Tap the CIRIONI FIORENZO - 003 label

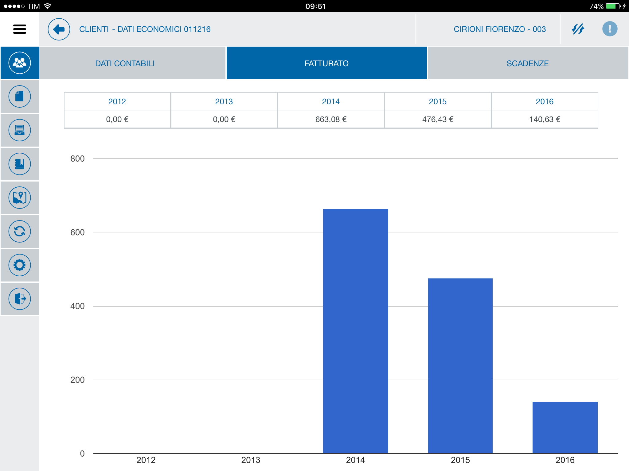[x=499, y=29]
